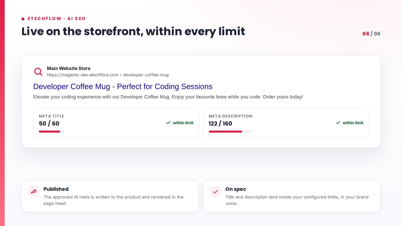
Task: Click the Main Website Store name
Action: pos(69,68)
